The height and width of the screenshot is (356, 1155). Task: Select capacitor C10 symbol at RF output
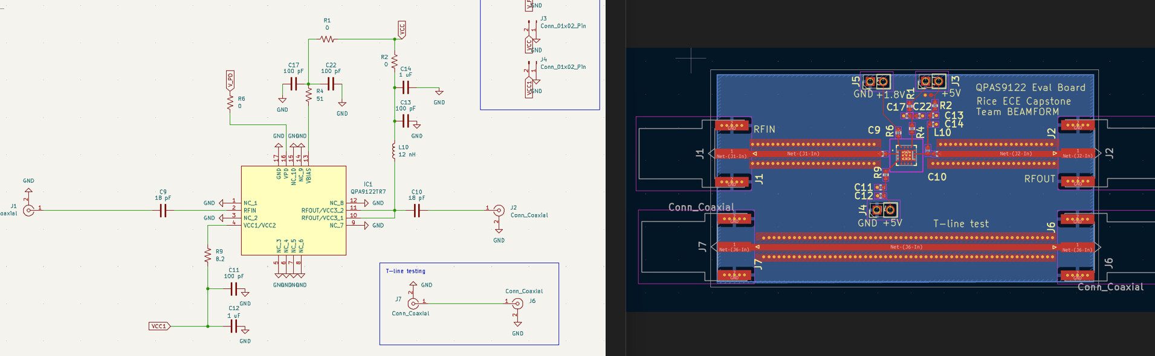click(x=416, y=211)
